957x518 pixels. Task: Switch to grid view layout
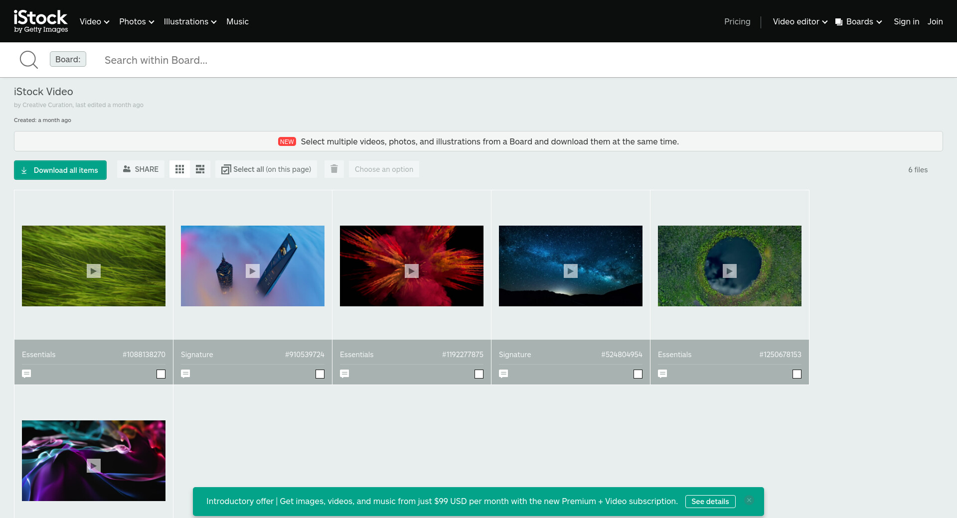180,169
